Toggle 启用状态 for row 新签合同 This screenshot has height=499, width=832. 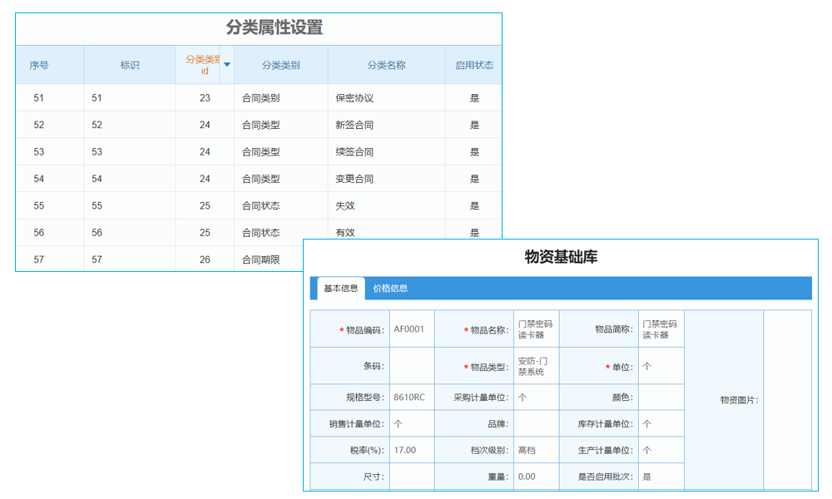(x=473, y=124)
